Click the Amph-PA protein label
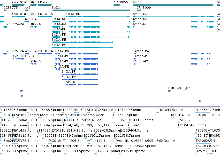The width and height of the screenshot is (220, 155). (x=142, y=51)
